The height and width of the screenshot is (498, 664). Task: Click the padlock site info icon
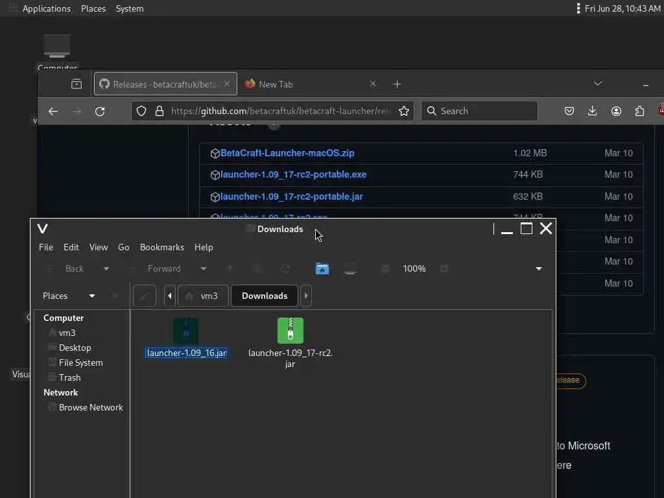click(x=160, y=111)
